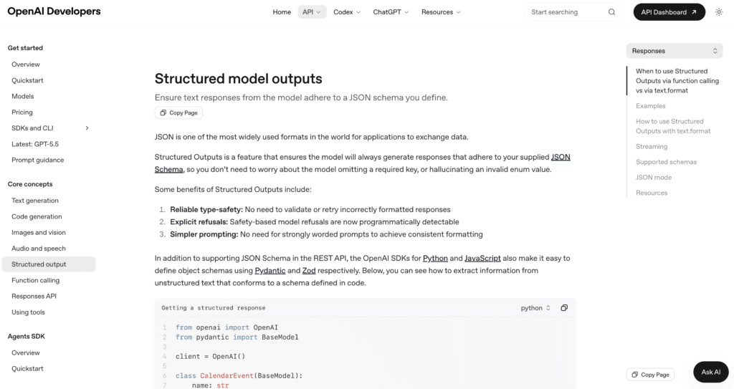Go to Home in the top navigation

point(282,12)
